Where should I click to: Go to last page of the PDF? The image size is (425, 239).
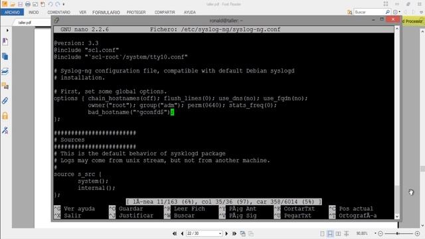tap(234, 233)
